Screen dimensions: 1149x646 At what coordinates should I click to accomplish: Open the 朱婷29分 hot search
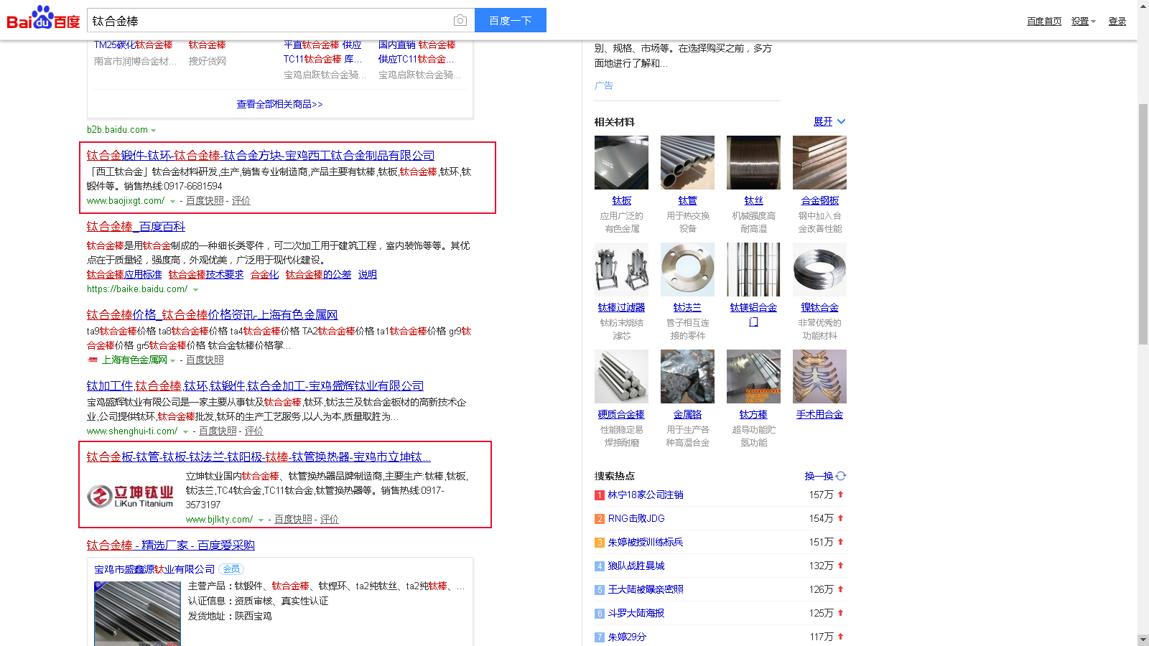(627, 637)
